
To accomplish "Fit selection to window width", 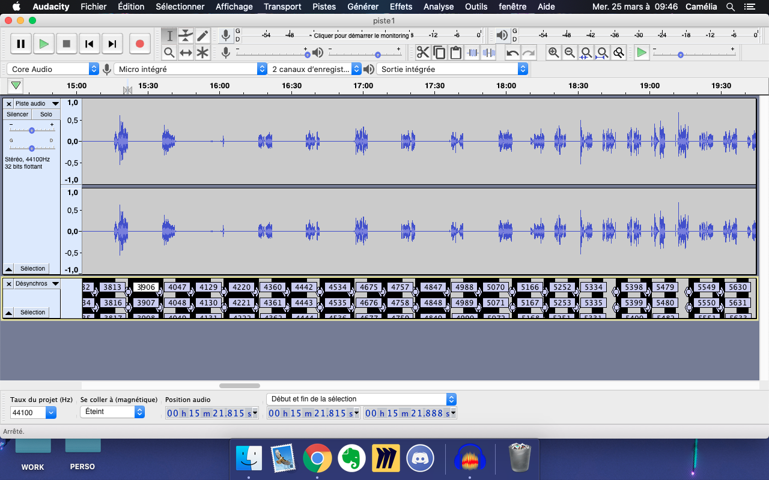I will [x=586, y=53].
